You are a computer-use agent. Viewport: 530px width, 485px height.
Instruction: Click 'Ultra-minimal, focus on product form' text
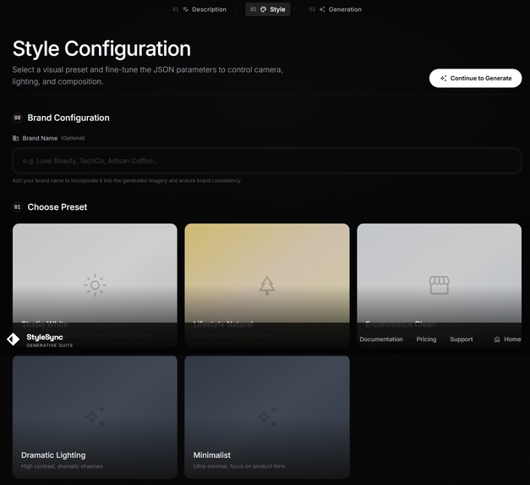[239, 466]
